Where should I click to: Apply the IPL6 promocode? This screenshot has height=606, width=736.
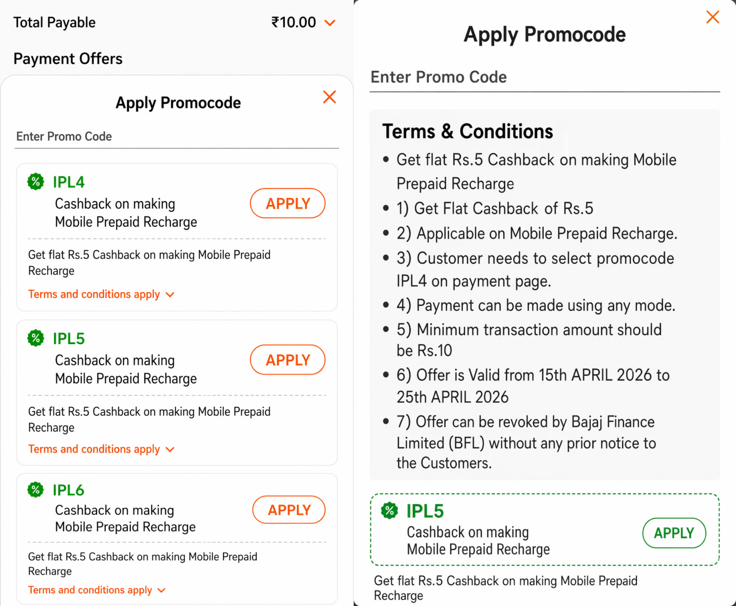pos(288,510)
